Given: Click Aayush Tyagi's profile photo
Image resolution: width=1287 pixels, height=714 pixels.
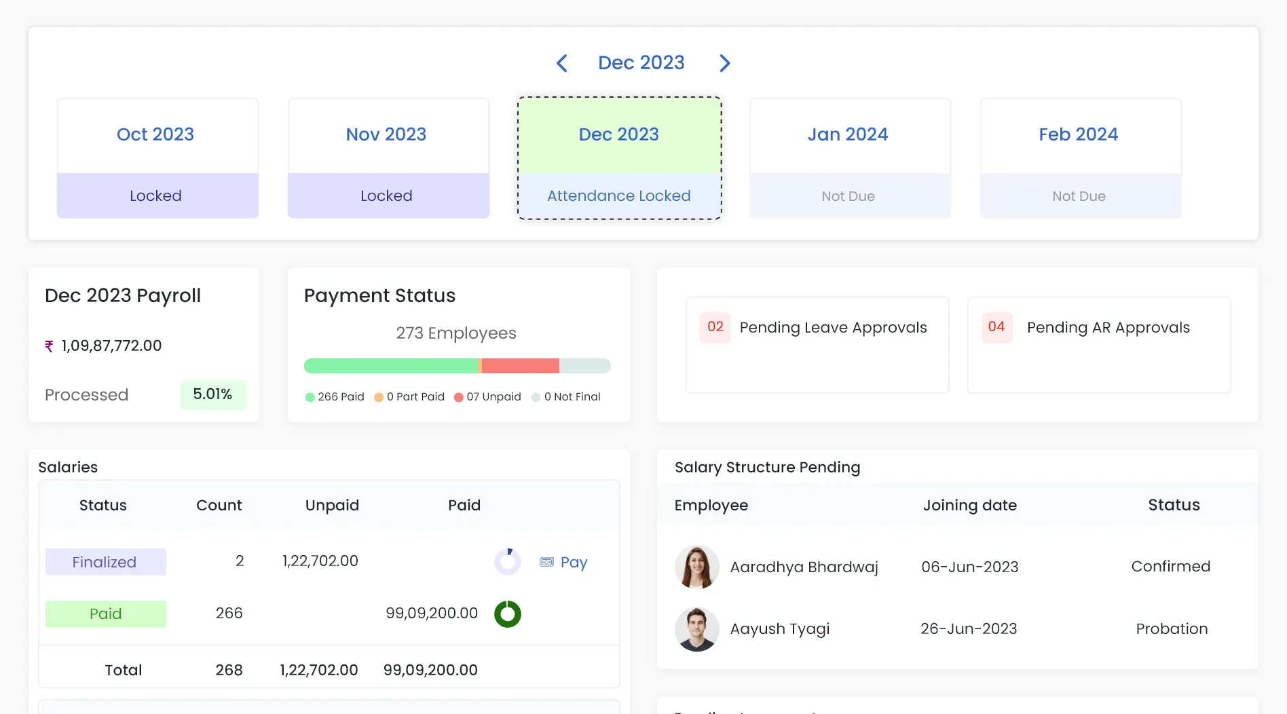Looking at the screenshot, I should 696,629.
